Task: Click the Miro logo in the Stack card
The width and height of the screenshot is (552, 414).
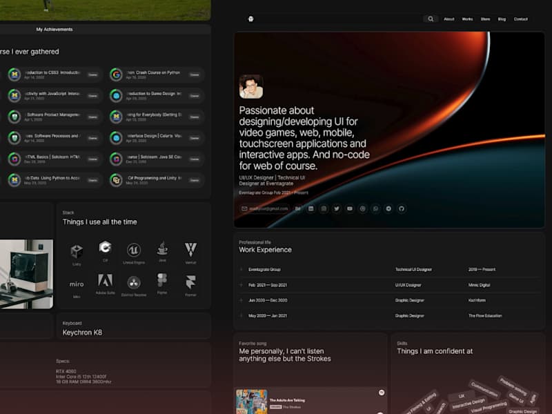Action: tap(77, 284)
